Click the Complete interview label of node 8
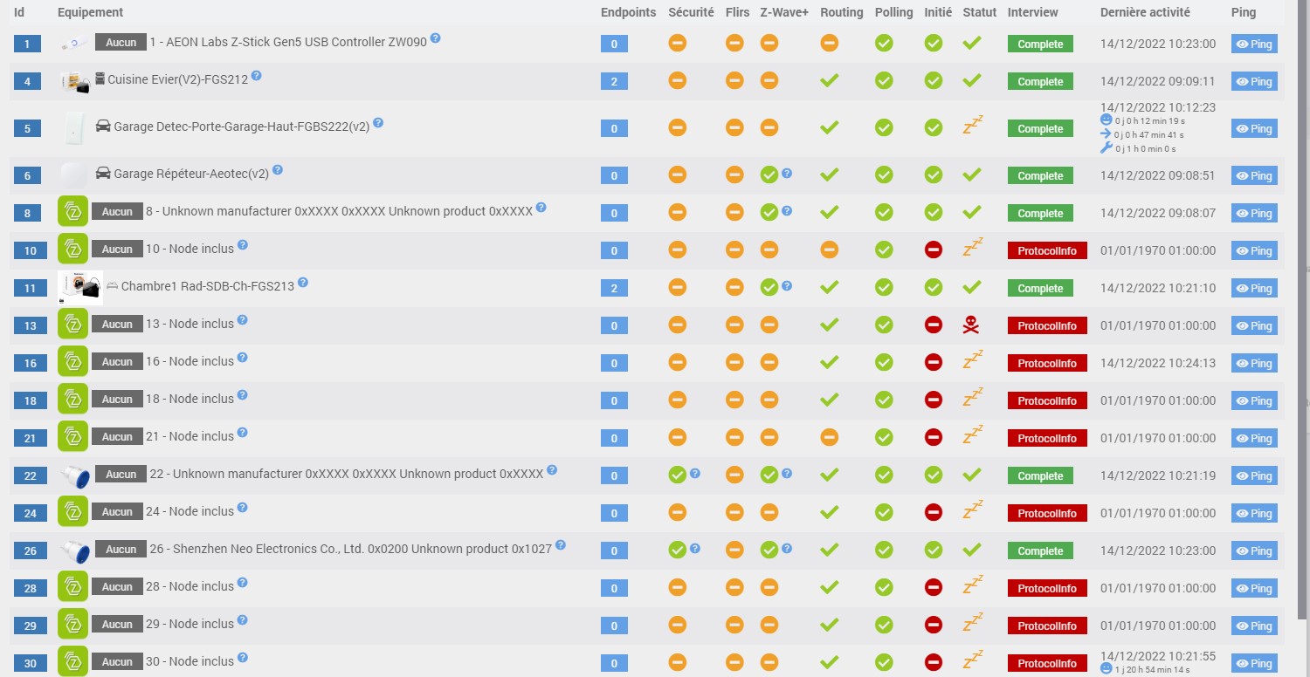Viewport: 1310px width, 677px height. coord(1040,213)
